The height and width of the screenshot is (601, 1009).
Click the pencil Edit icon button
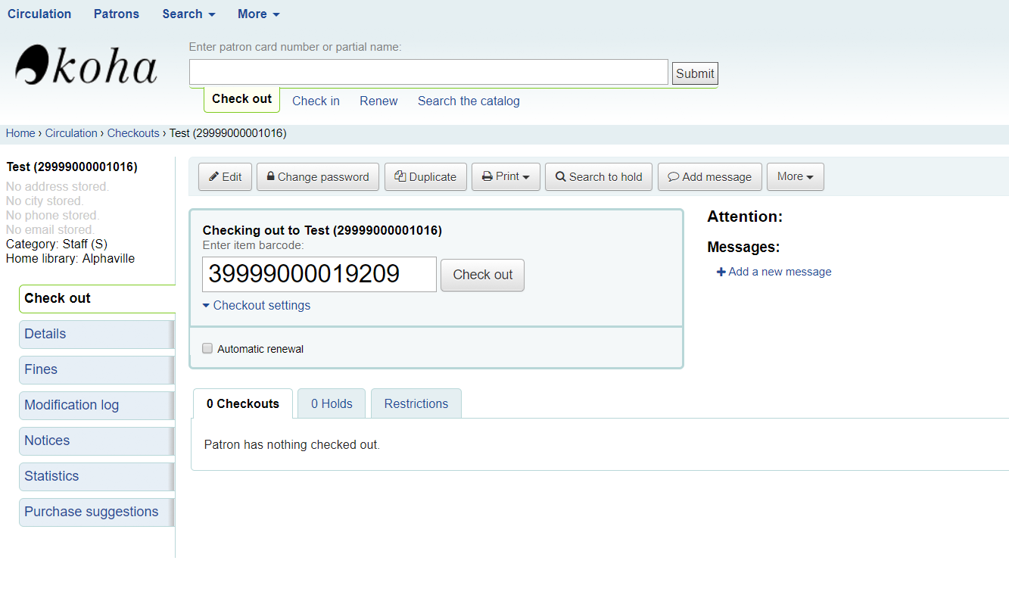click(x=214, y=177)
